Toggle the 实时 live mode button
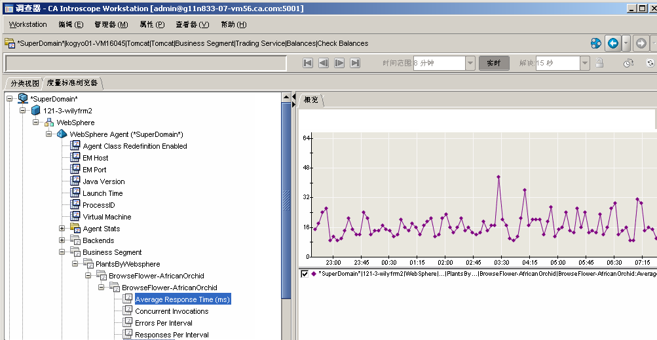Image resolution: width=657 pixels, height=340 pixels. (494, 63)
